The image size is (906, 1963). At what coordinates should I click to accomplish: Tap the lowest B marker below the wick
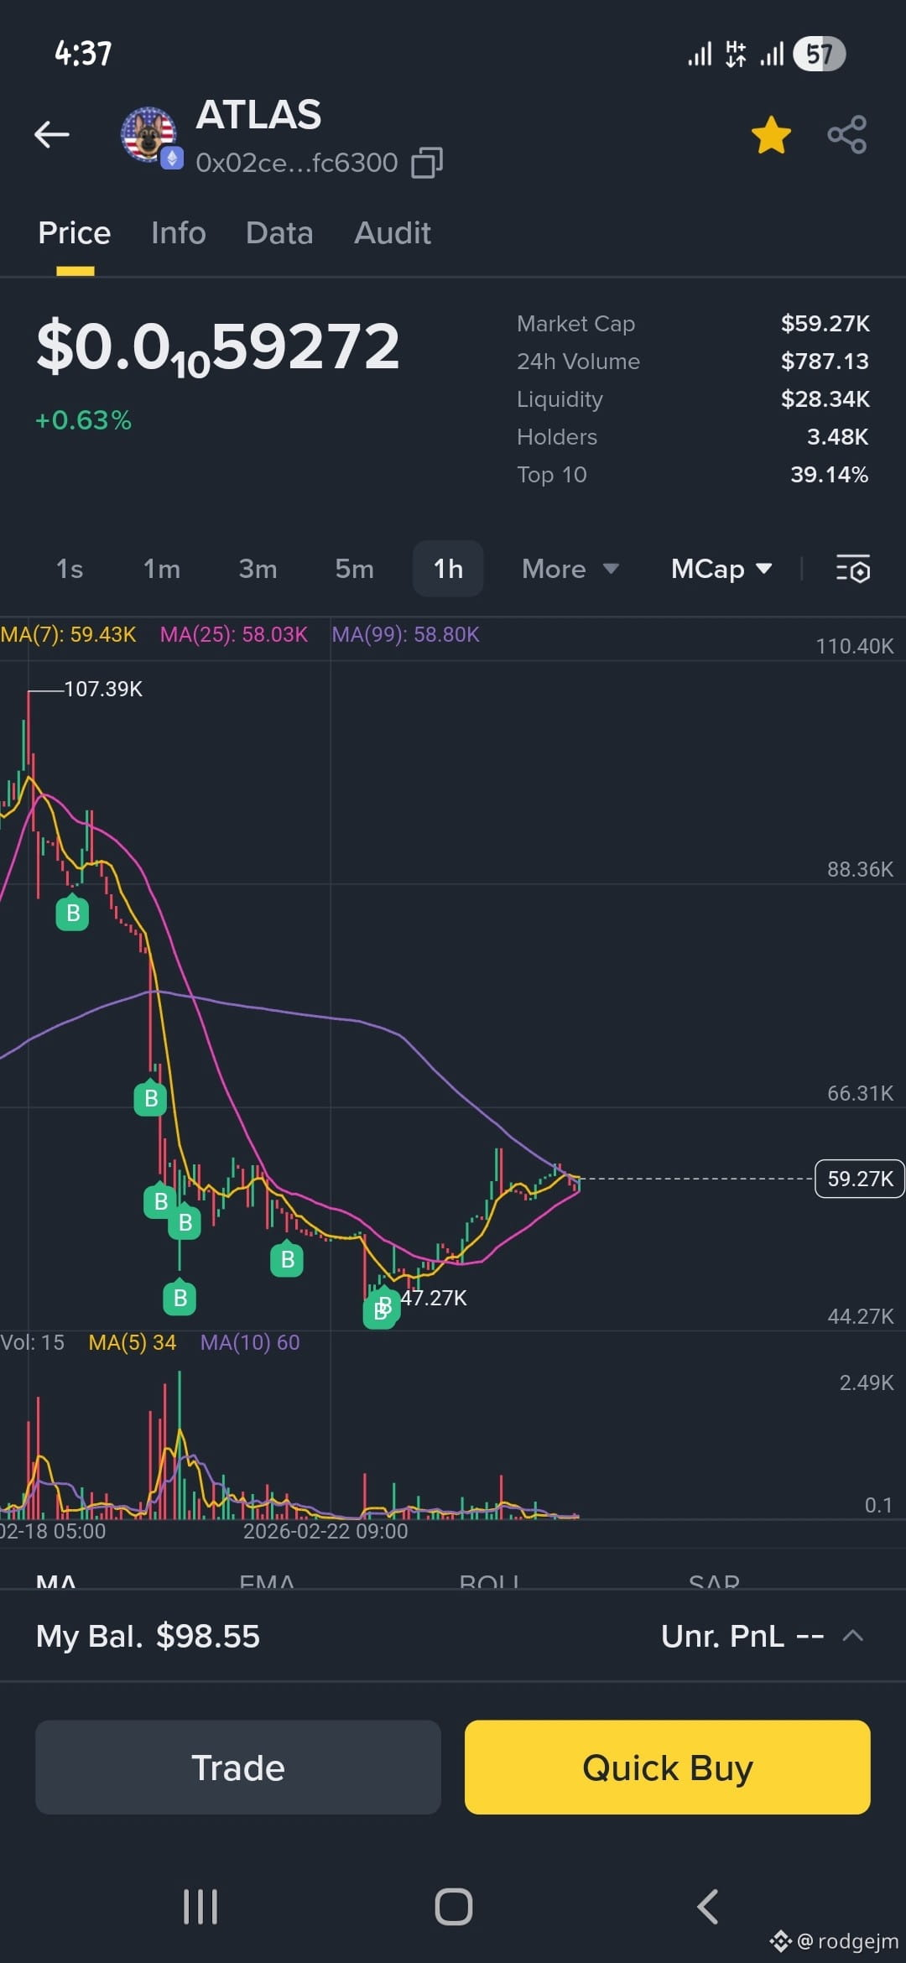[x=180, y=1297]
